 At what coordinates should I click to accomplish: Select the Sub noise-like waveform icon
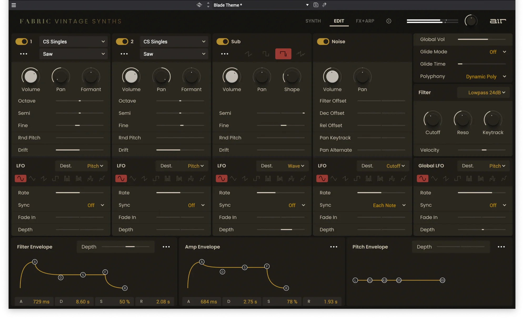tap(301, 54)
